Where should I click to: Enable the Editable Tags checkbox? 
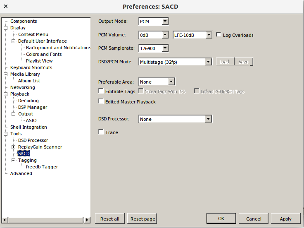tap(101, 91)
